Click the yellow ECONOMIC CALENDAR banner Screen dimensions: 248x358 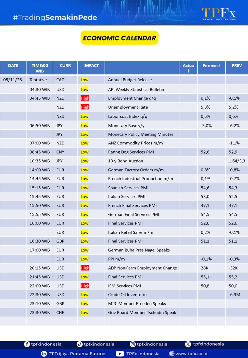pyautogui.click(x=120, y=38)
